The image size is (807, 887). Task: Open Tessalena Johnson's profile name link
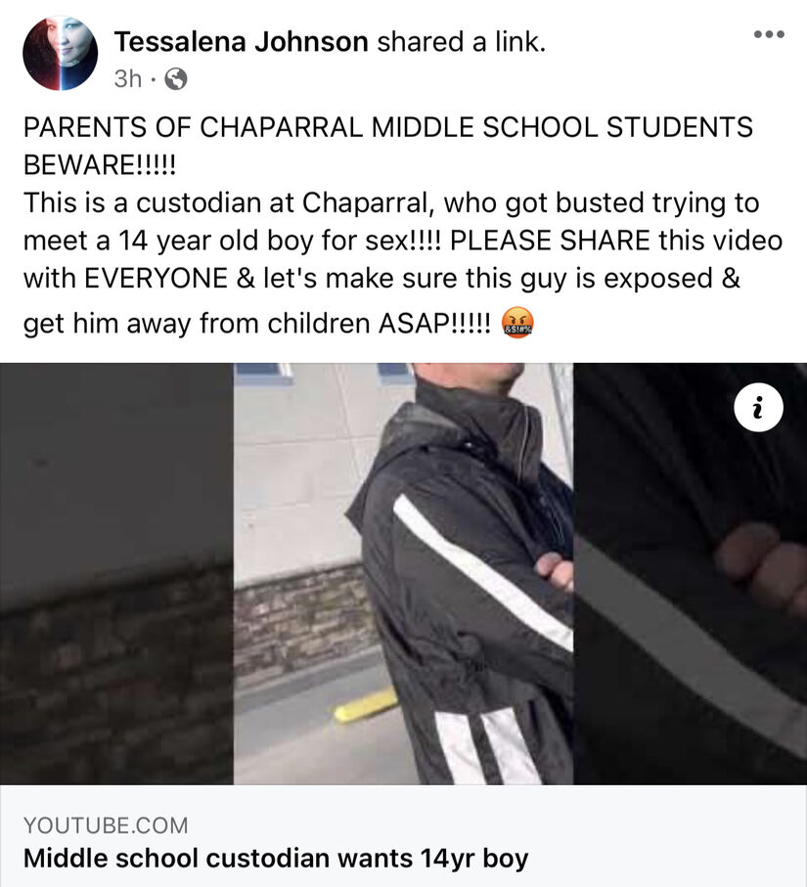click(241, 42)
